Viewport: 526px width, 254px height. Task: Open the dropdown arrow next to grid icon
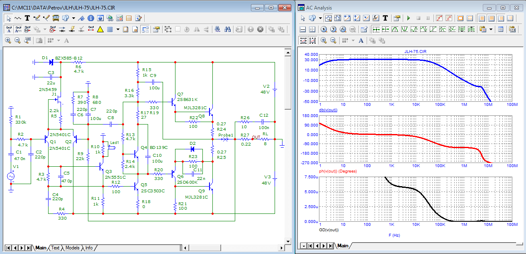click(x=118, y=29)
